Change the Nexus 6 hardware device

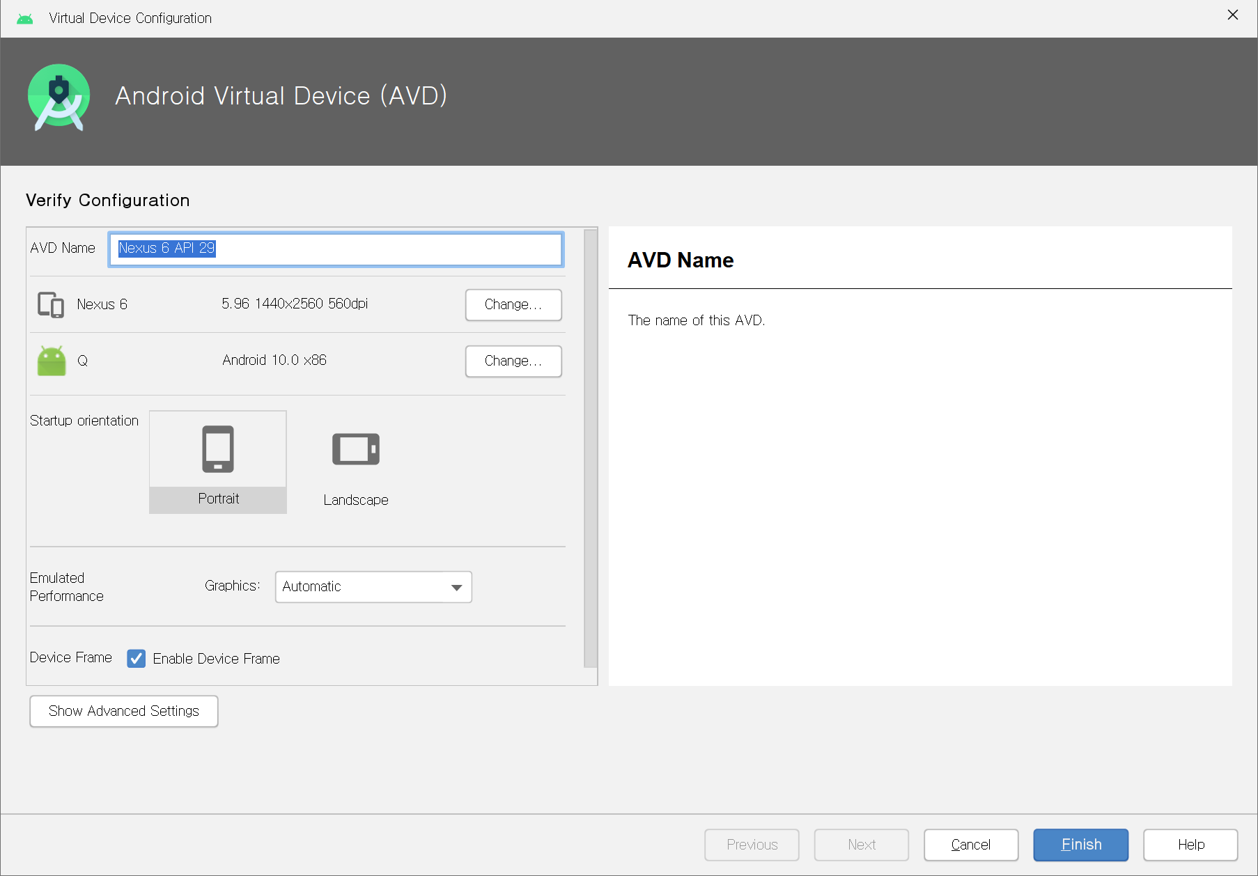click(x=513, y=305)
